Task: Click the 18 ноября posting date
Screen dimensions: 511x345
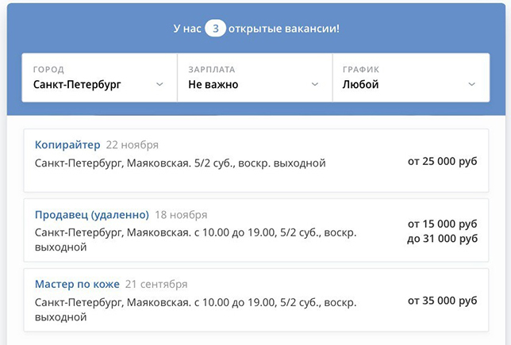Action: tap(181, 215)
